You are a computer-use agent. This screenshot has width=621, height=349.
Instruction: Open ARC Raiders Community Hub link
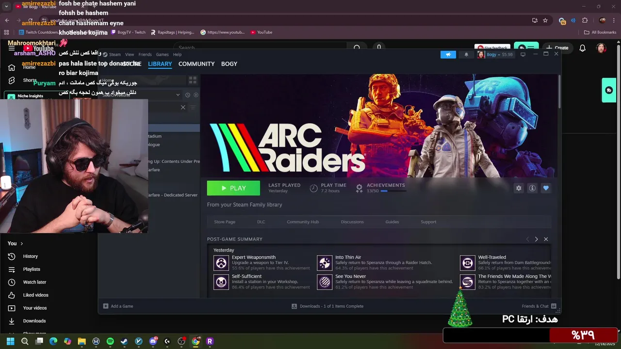[x=303, y=222]
